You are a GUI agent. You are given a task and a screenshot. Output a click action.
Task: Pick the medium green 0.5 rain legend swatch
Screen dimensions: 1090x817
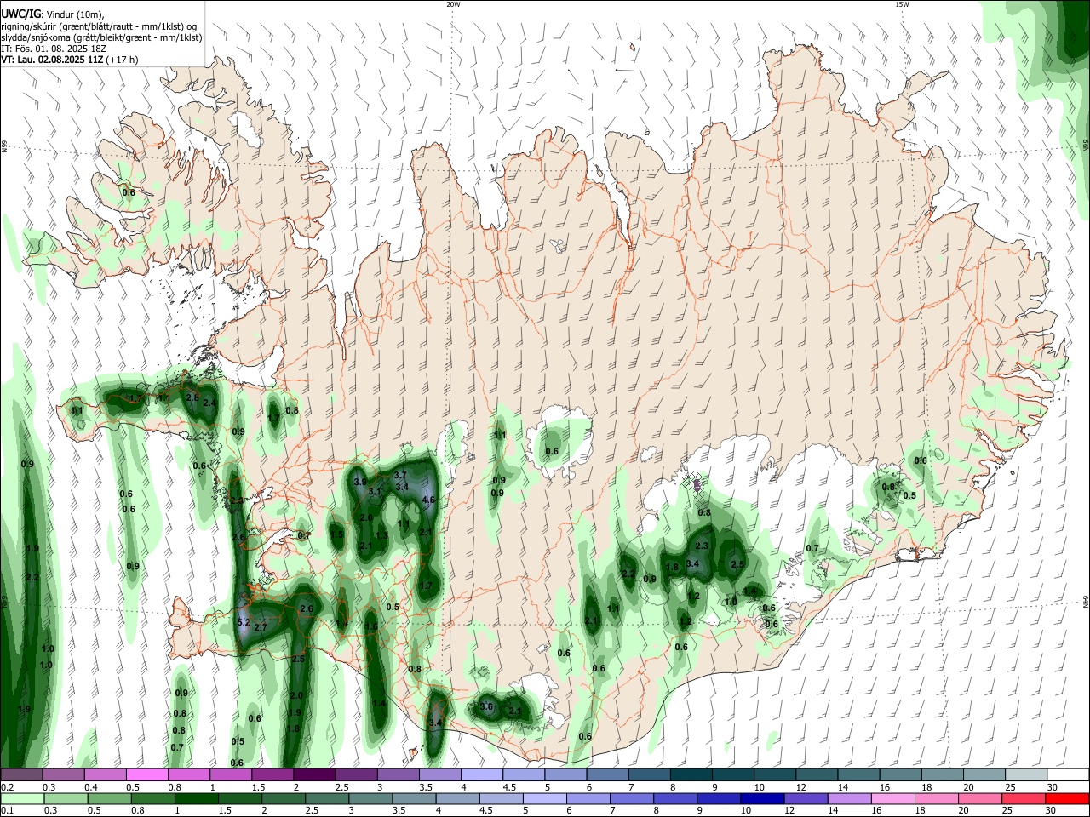pyautogui.click(x=109, y=798)
